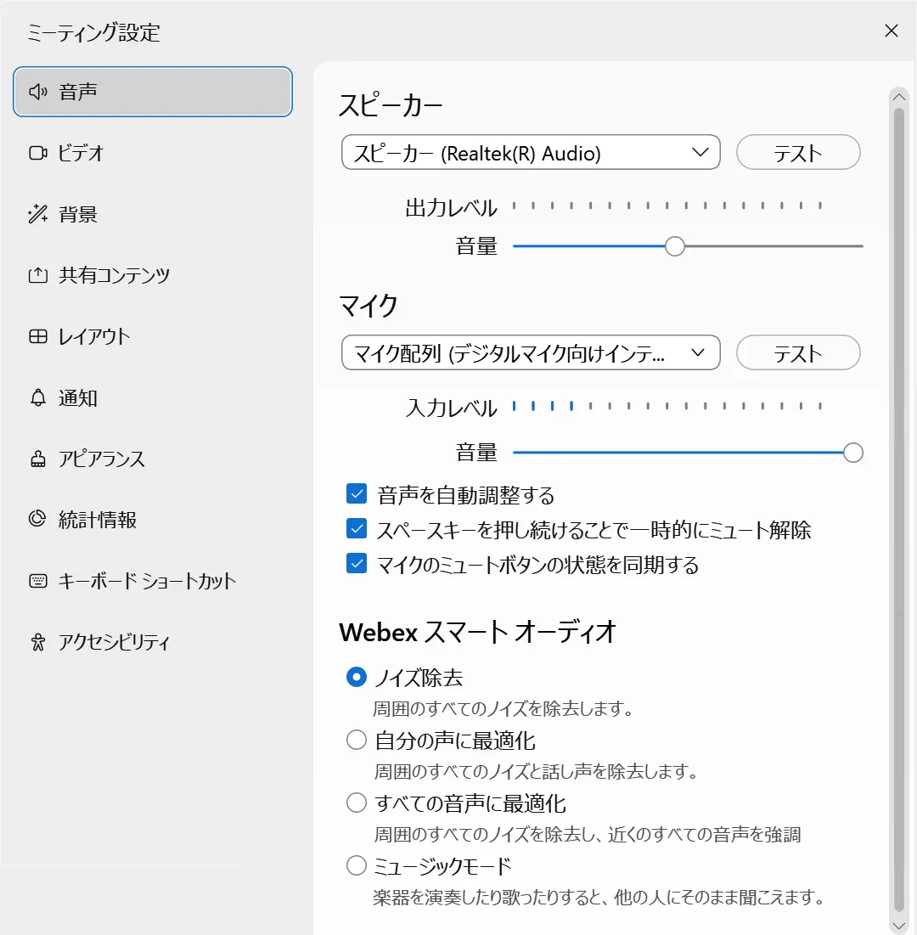Image resolution: width=917 pixels, height=935 pixels.
Task: Select the 音声 tab in sidebar
Action: (153, 92)
